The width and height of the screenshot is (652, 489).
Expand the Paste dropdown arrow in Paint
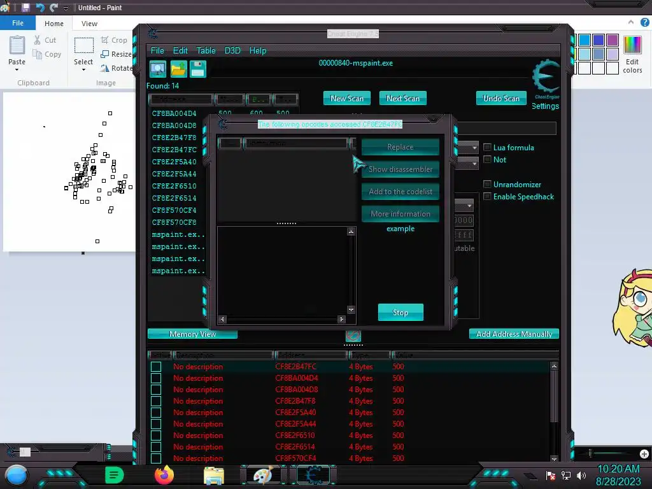[x=17, y=70]
